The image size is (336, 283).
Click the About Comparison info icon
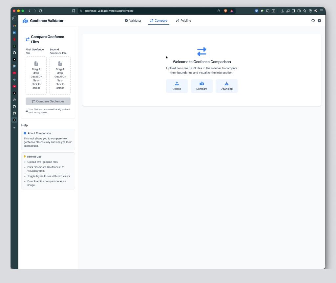pos(25,133)
